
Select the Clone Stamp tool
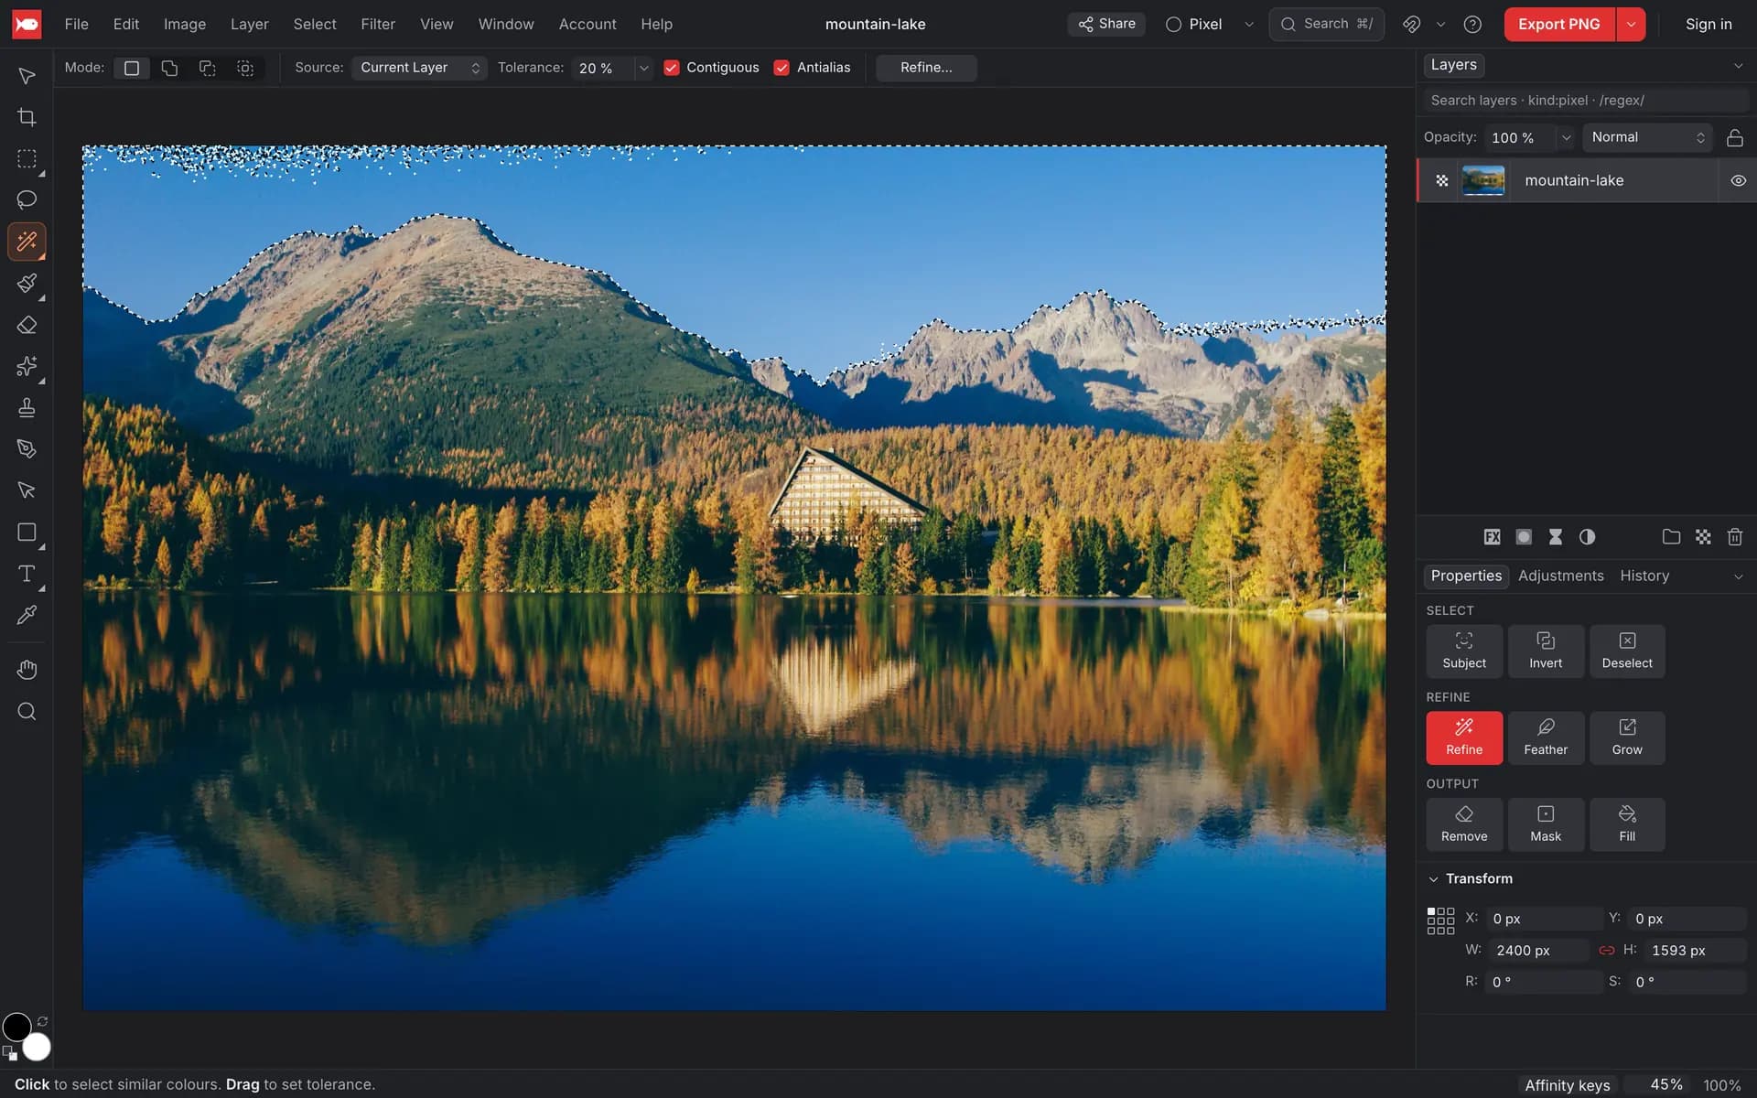27,407
